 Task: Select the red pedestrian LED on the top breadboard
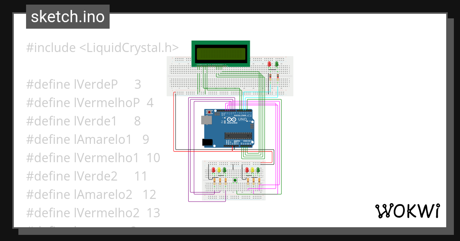pos(269,64)
